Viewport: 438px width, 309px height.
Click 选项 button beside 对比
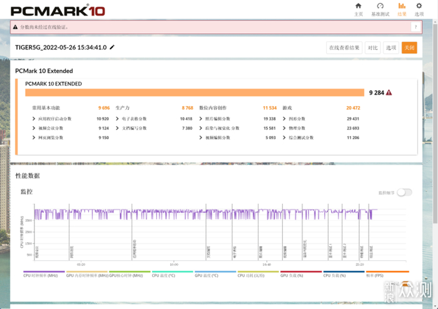(x=391, y=47)
